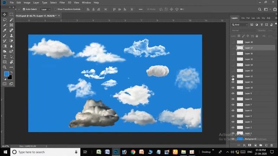This screenshot has height=156, width=278.
Task: Select the Rectangle shape tool
Action: (x=5, y=62)
